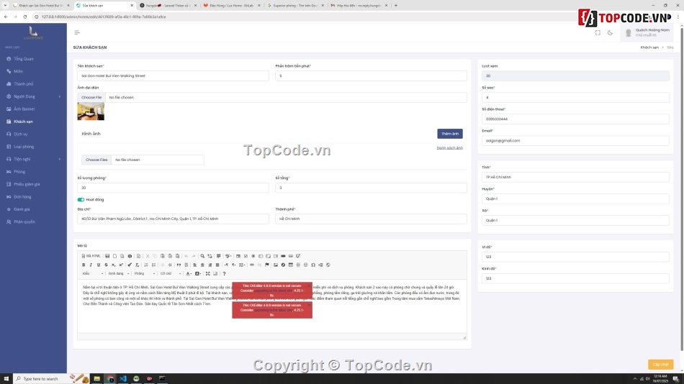Click the Thêm ảnh button
Viewport: 684px width, 384px height.
(449, 134)
